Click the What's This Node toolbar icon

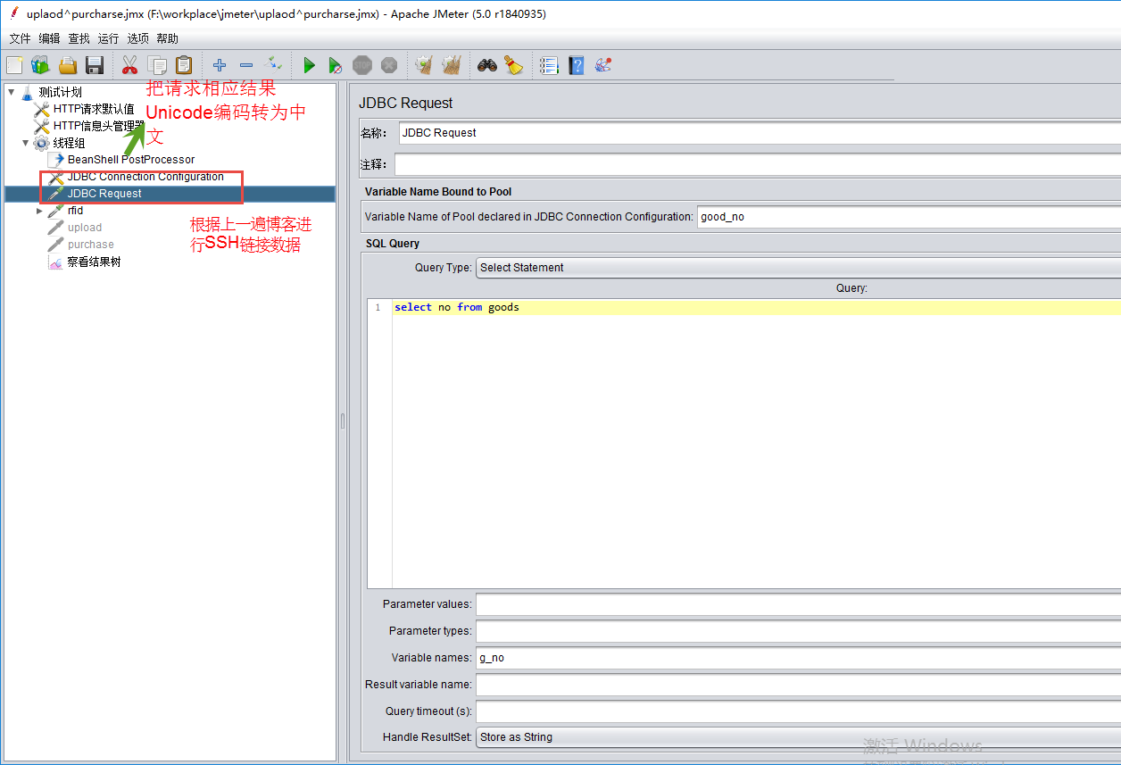coord(603,65)
